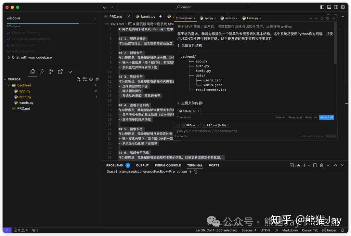Open the zsh terminal profile dropdown
Screen dimensions: 351x236
point(308,165)
